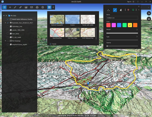This screenshot has width=152, height=117.
Task: Uncheck Runmeter_Run_20160123_0417 layer
Action: click(8, 23)
